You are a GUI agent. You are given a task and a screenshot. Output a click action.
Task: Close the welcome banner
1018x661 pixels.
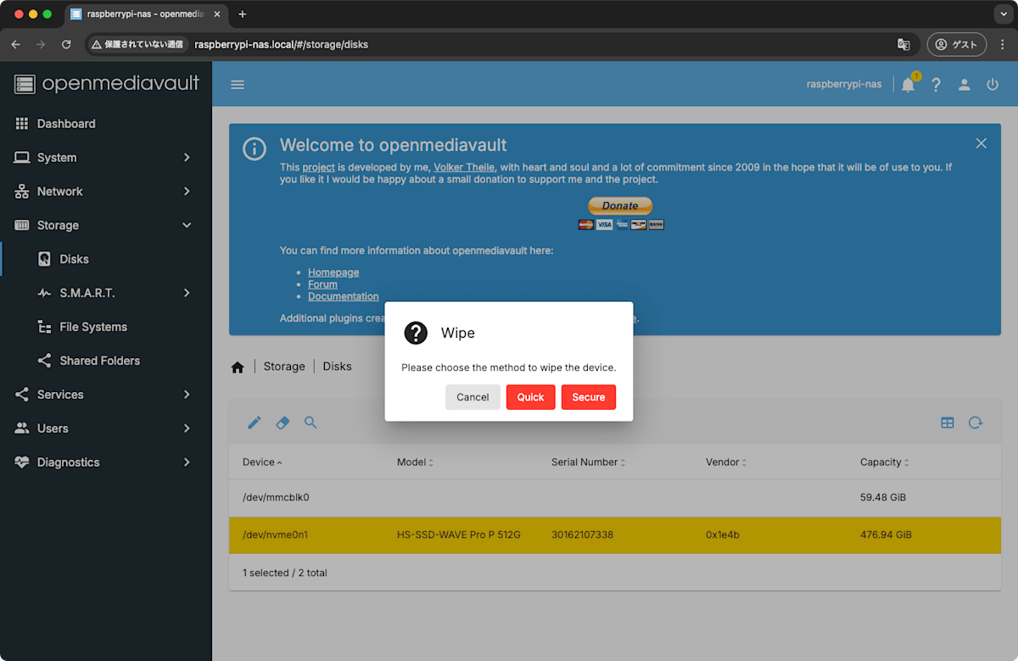click(981, 143)
